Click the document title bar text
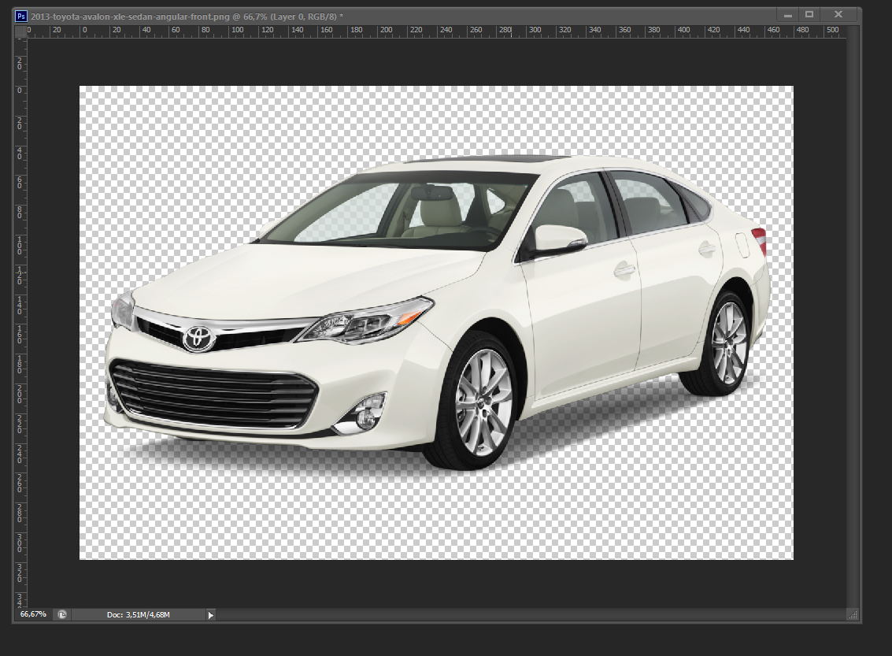This screenshot has width=892, height=656. (x=187, y=16)
